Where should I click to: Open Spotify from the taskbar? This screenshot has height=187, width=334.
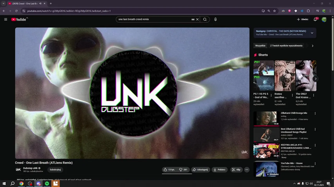pyautogui.click(x=47, y=184)
